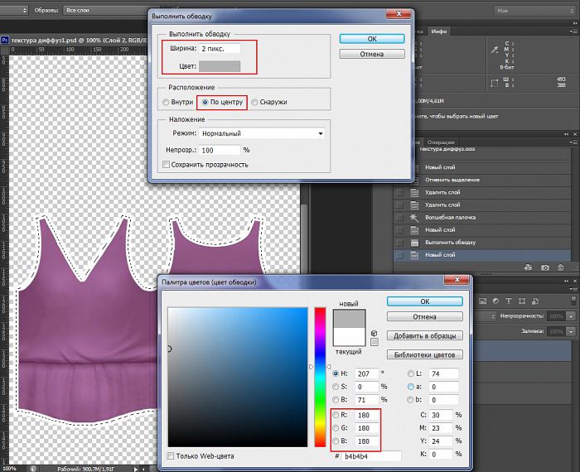Click the Magic Wand icon in history list
This screenshot has width=580, height=472.
[416, 217]
